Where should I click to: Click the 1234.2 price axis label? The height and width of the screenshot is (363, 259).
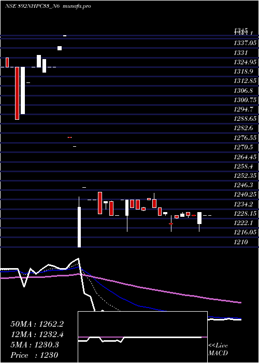243,204
